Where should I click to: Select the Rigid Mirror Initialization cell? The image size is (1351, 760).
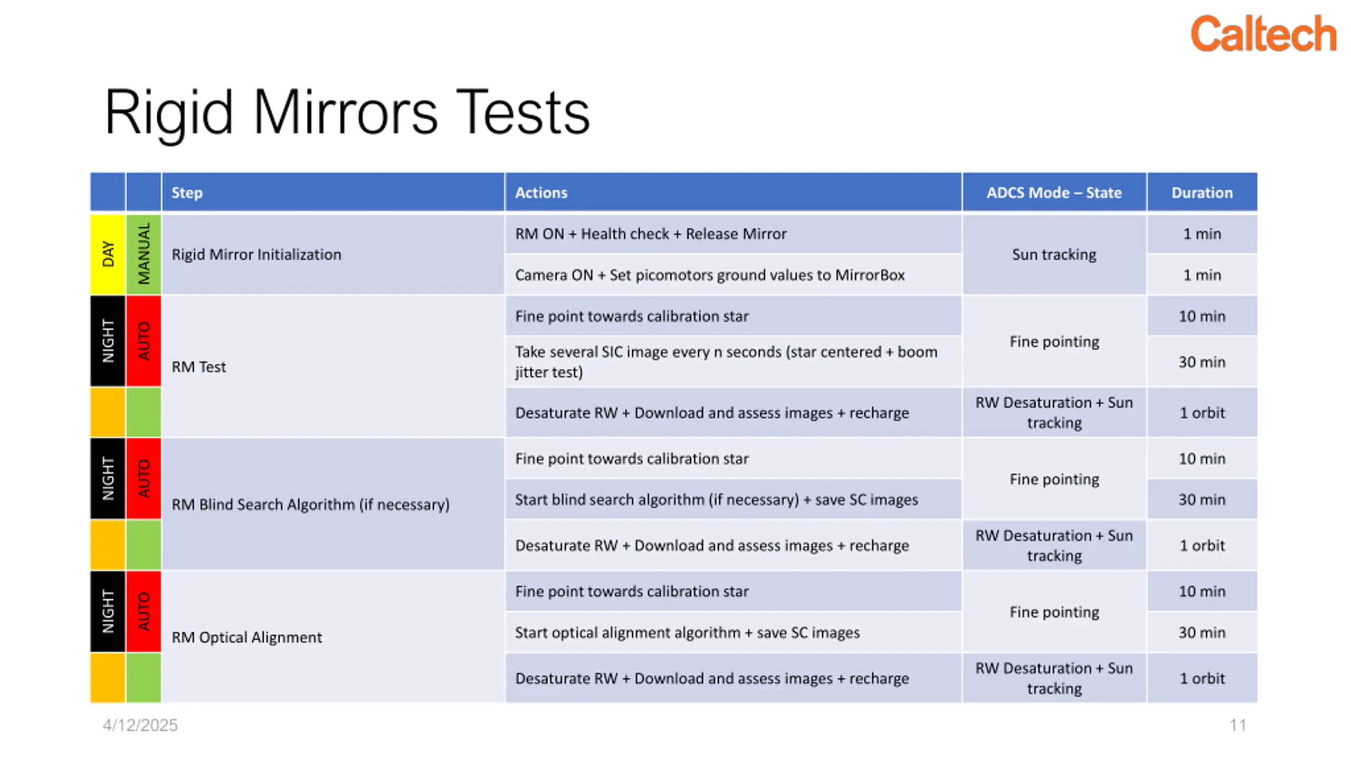(332, 254)
